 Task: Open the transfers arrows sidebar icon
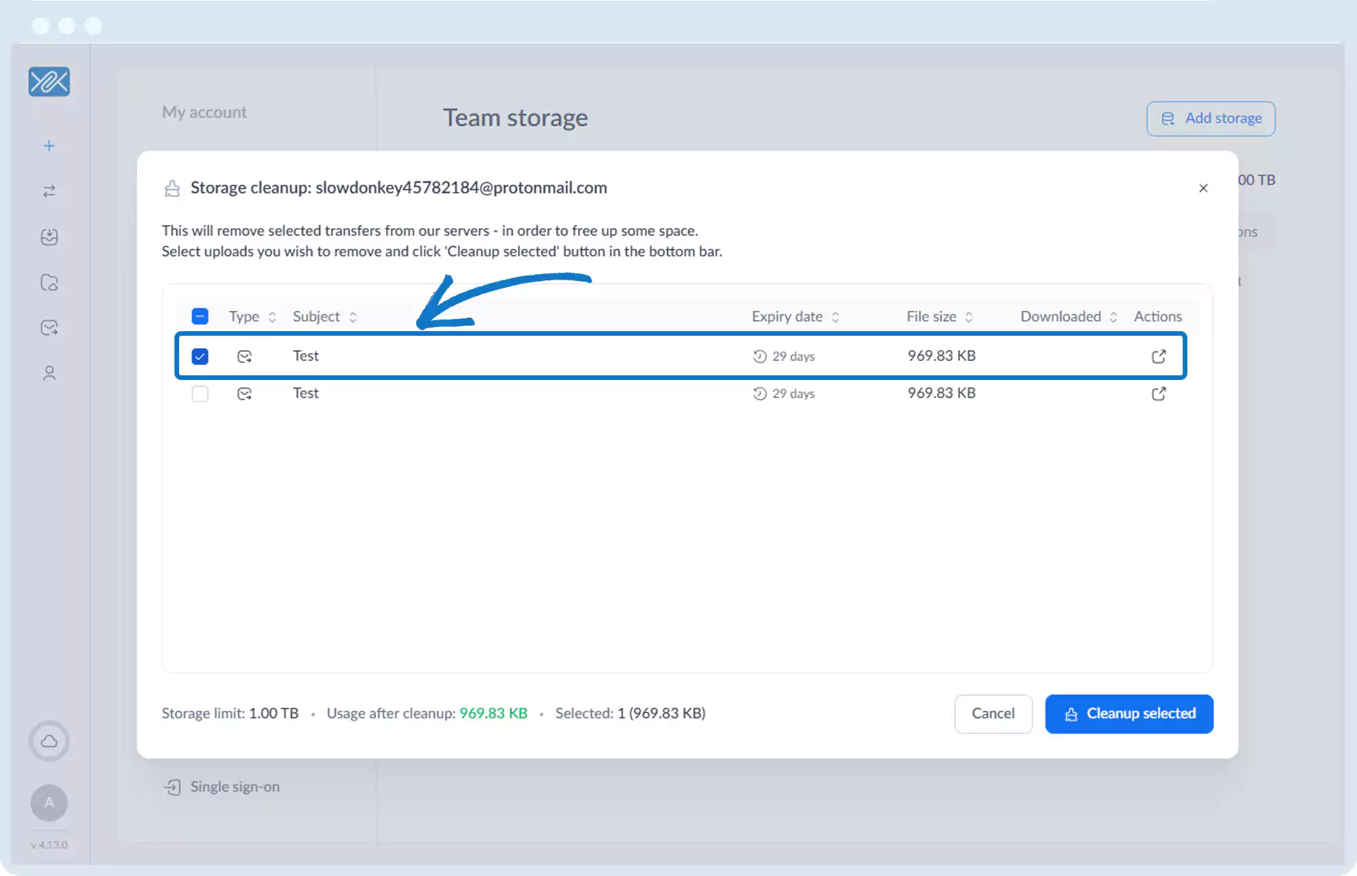point(49,191)
